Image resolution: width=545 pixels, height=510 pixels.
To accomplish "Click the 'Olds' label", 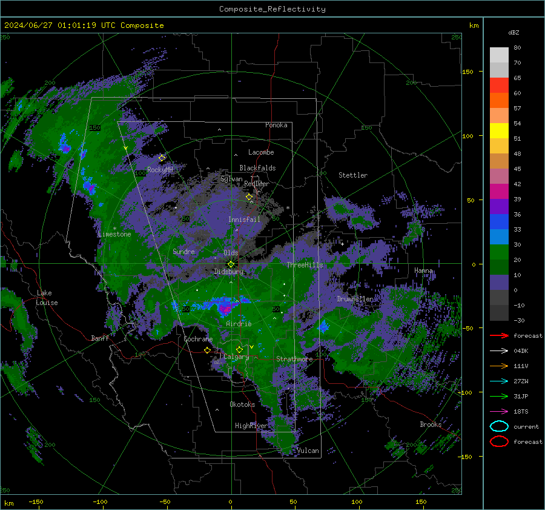I will (231, 253).
